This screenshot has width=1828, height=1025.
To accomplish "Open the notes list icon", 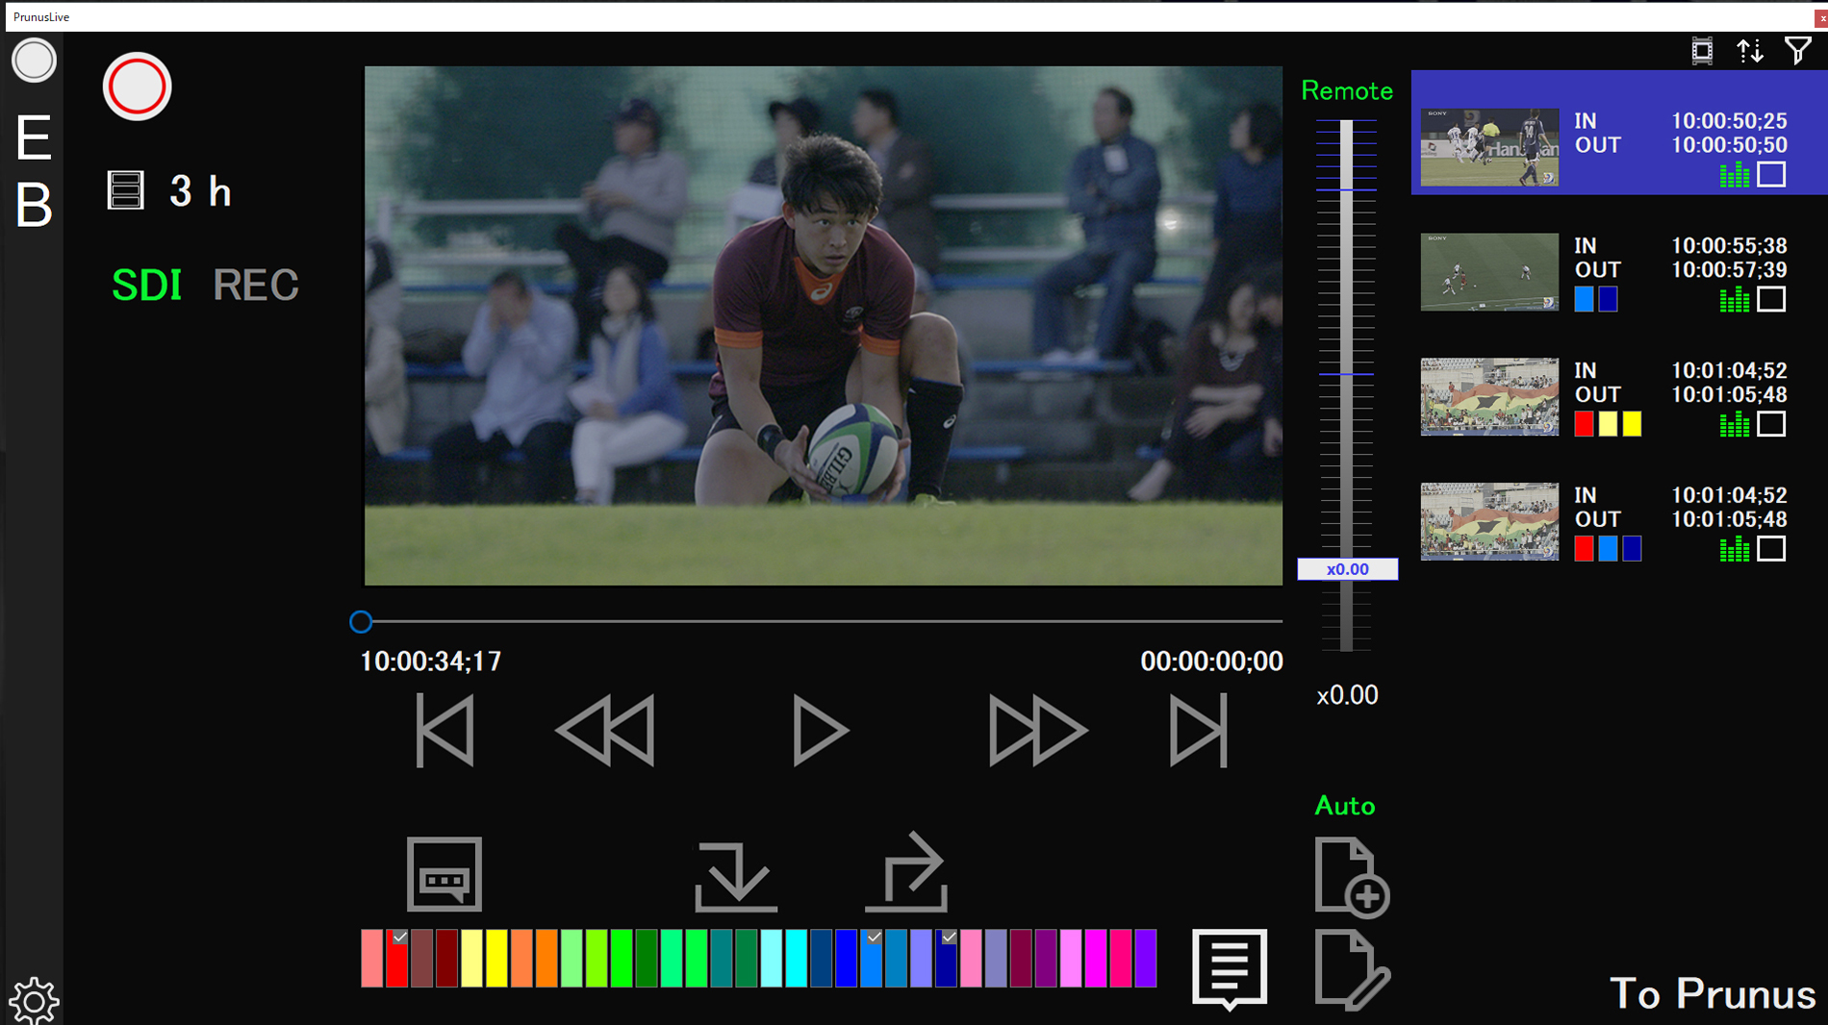I will click(x=1229, y=967).
